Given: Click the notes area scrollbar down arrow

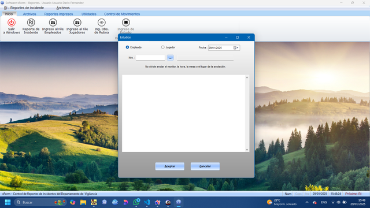Looking at the screenshot, I should point(247,150).
